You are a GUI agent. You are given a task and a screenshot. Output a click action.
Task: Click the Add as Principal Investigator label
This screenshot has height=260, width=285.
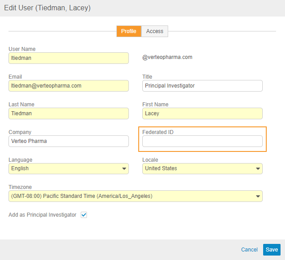tap(43, 215)
